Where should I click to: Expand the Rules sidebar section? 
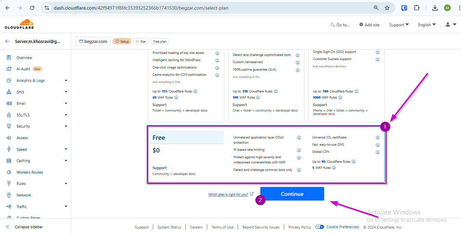click(x=66, y=184)
